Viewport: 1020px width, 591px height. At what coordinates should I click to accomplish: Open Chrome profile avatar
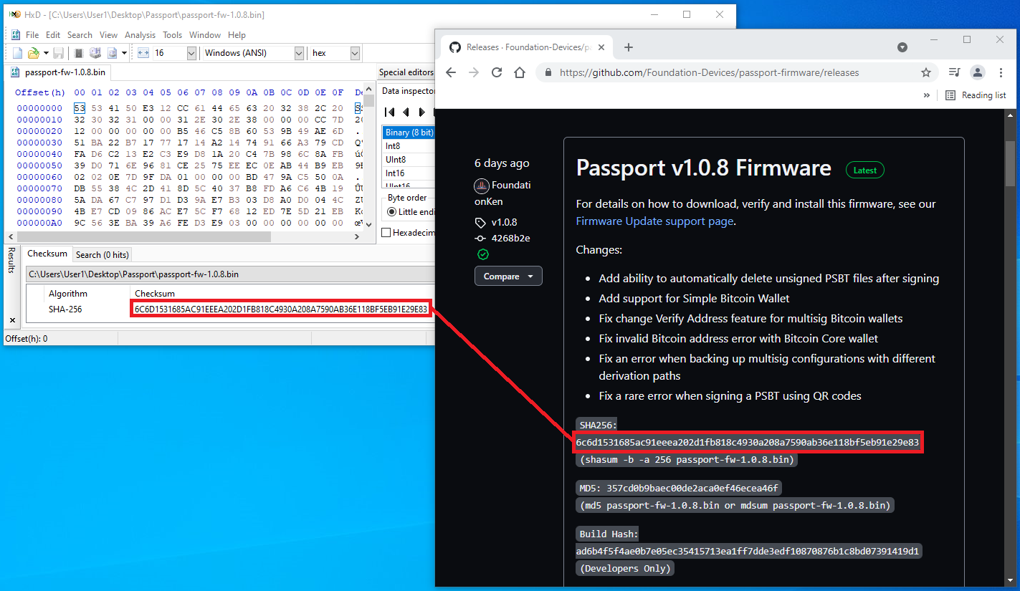pos(977,72)
